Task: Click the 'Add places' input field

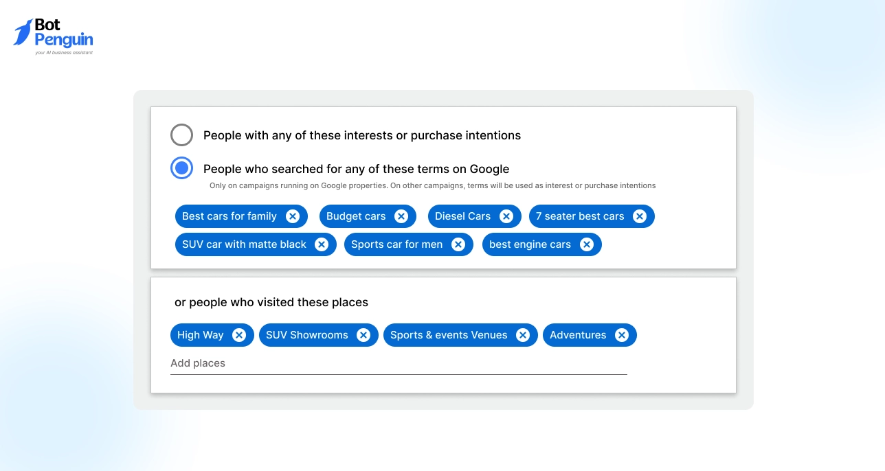Action: point(399,363)
